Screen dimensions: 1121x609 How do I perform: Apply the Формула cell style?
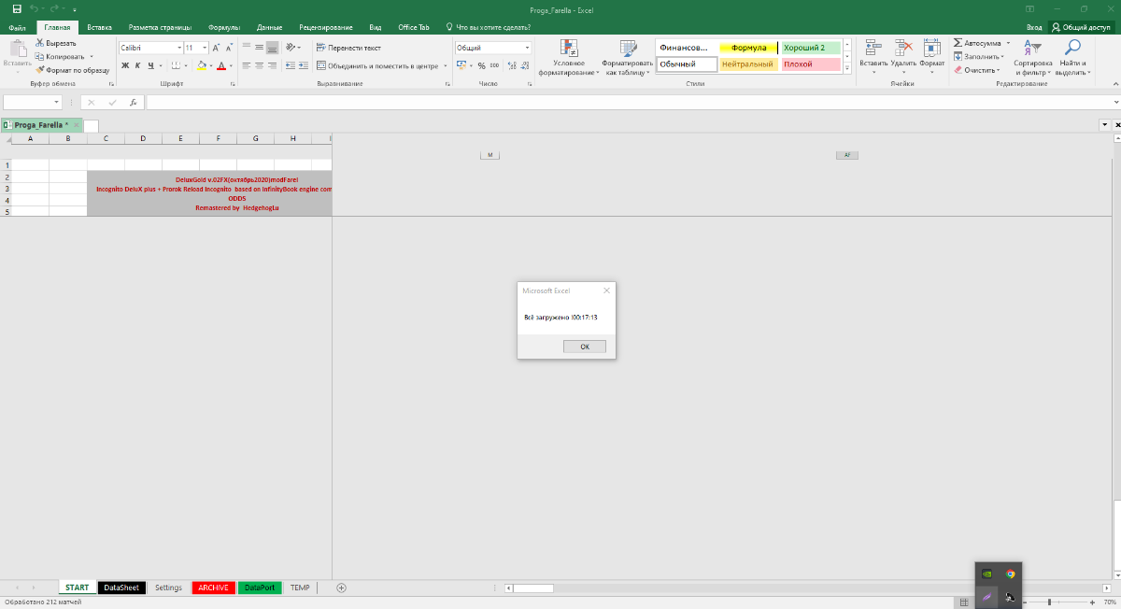[748, 48]
